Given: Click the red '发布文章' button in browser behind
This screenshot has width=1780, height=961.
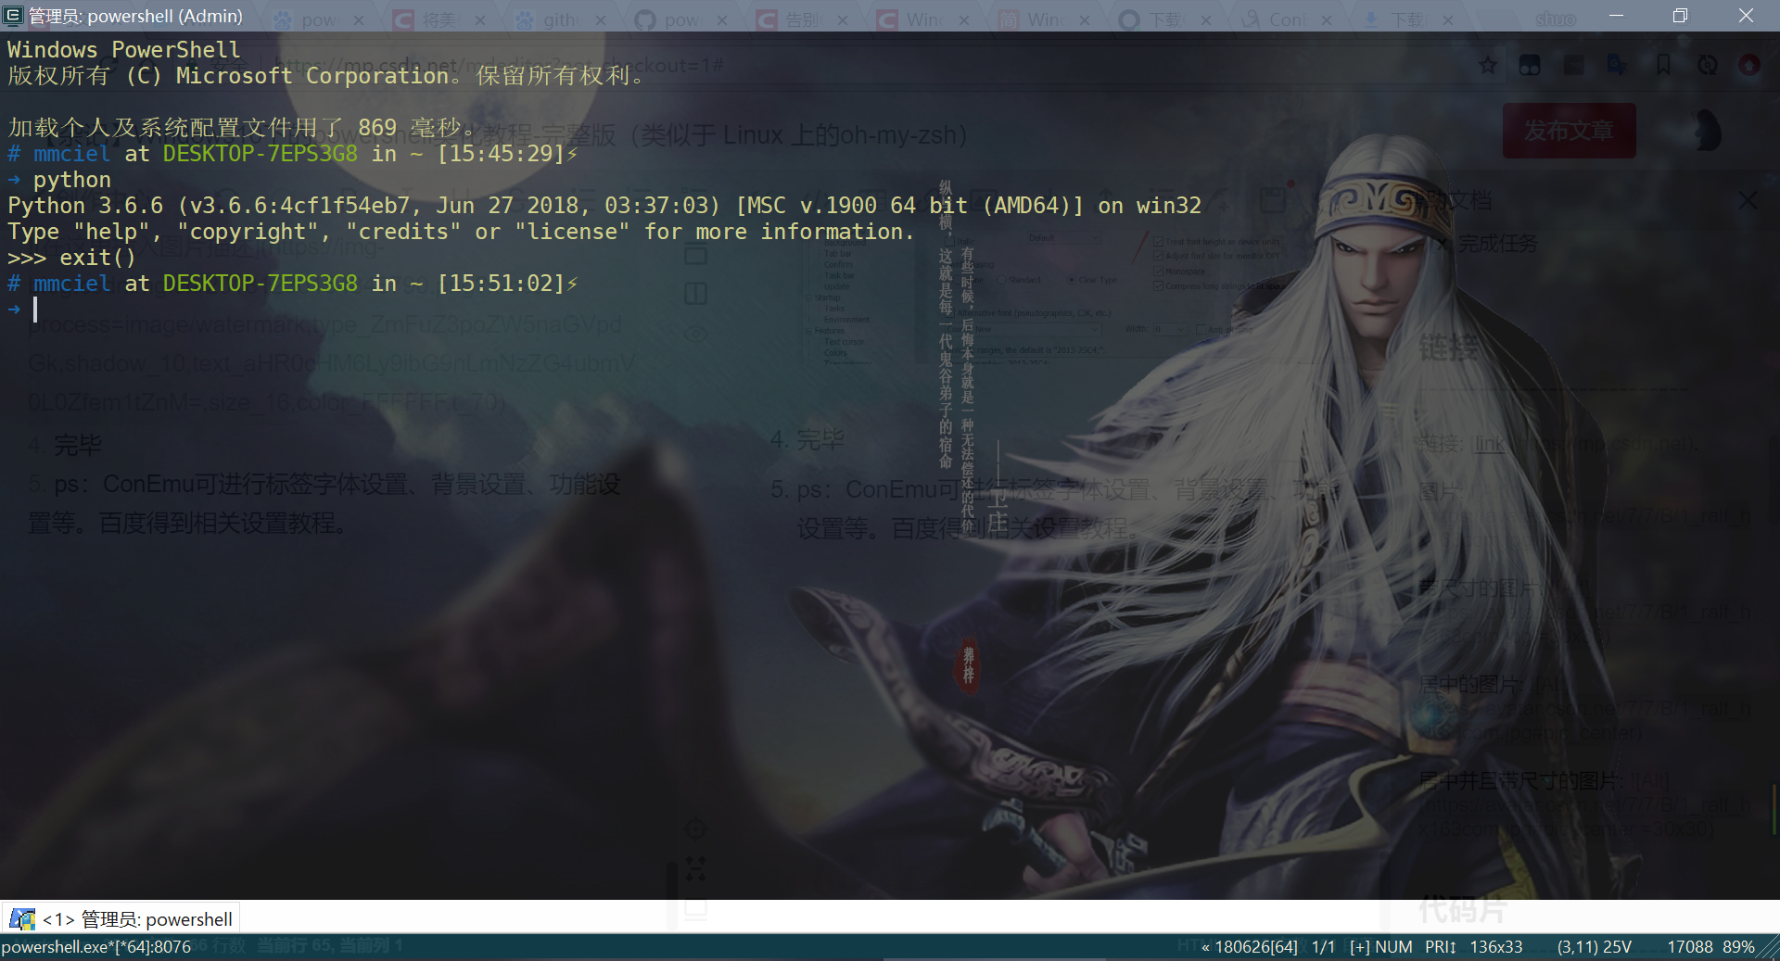Looking at the screenshot, I should click(1569, 131).
